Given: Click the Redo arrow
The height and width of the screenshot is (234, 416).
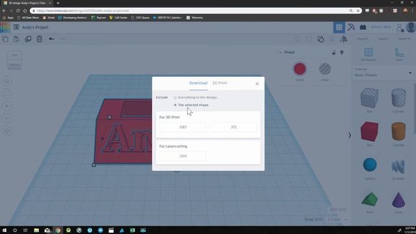Looking at the screenshot, I should coord(62,39).
